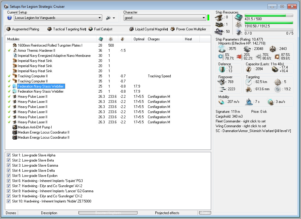Click the Augmented Plating subsystem icon

click(8, 29)
